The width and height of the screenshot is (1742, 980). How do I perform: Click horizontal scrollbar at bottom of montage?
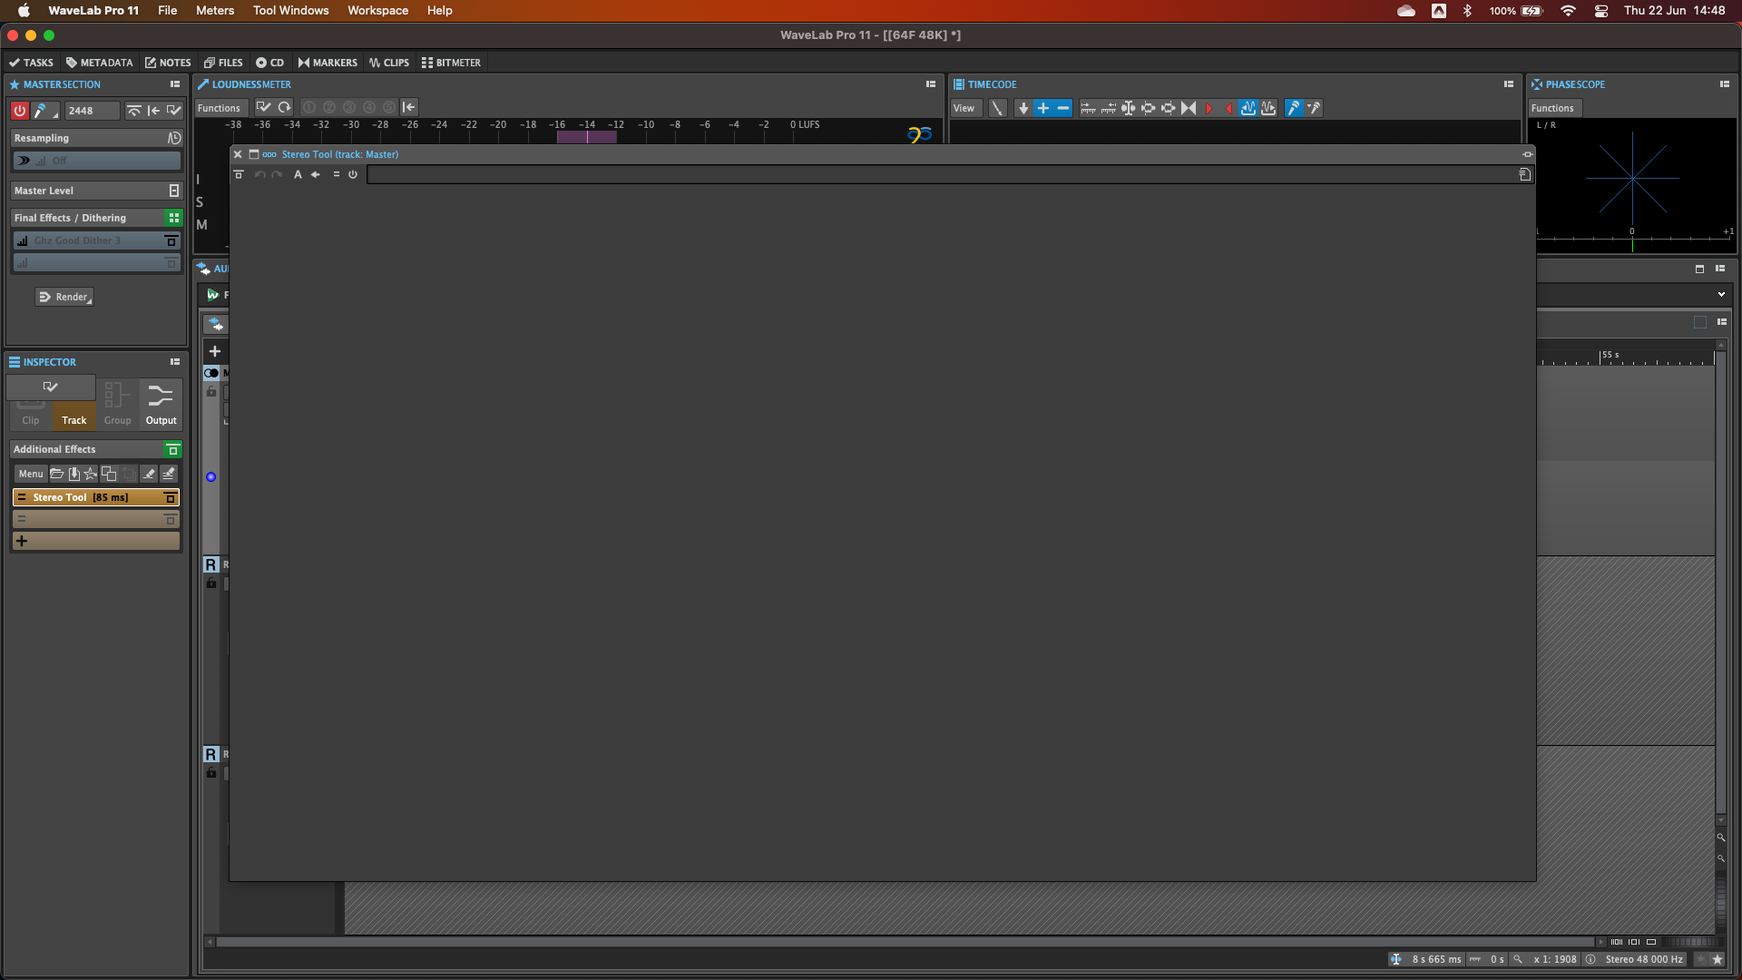coord(905,942)
